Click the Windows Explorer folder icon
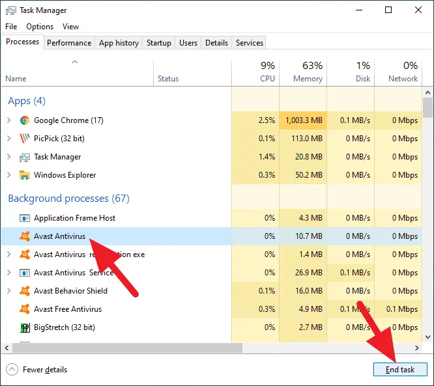This screenshot has height=386, width=434. 25,175
